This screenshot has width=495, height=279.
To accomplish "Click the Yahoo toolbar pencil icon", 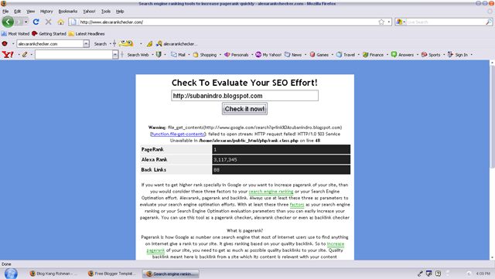I will [x=25, y=55].
